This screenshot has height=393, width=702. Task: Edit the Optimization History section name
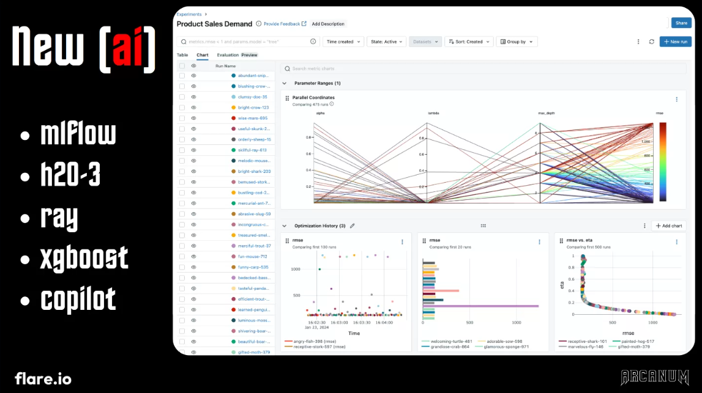click(353, 226)
